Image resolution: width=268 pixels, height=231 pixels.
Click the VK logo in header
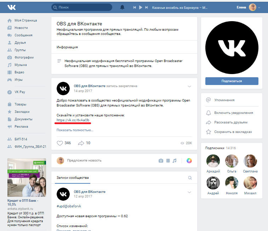point(11,7)
